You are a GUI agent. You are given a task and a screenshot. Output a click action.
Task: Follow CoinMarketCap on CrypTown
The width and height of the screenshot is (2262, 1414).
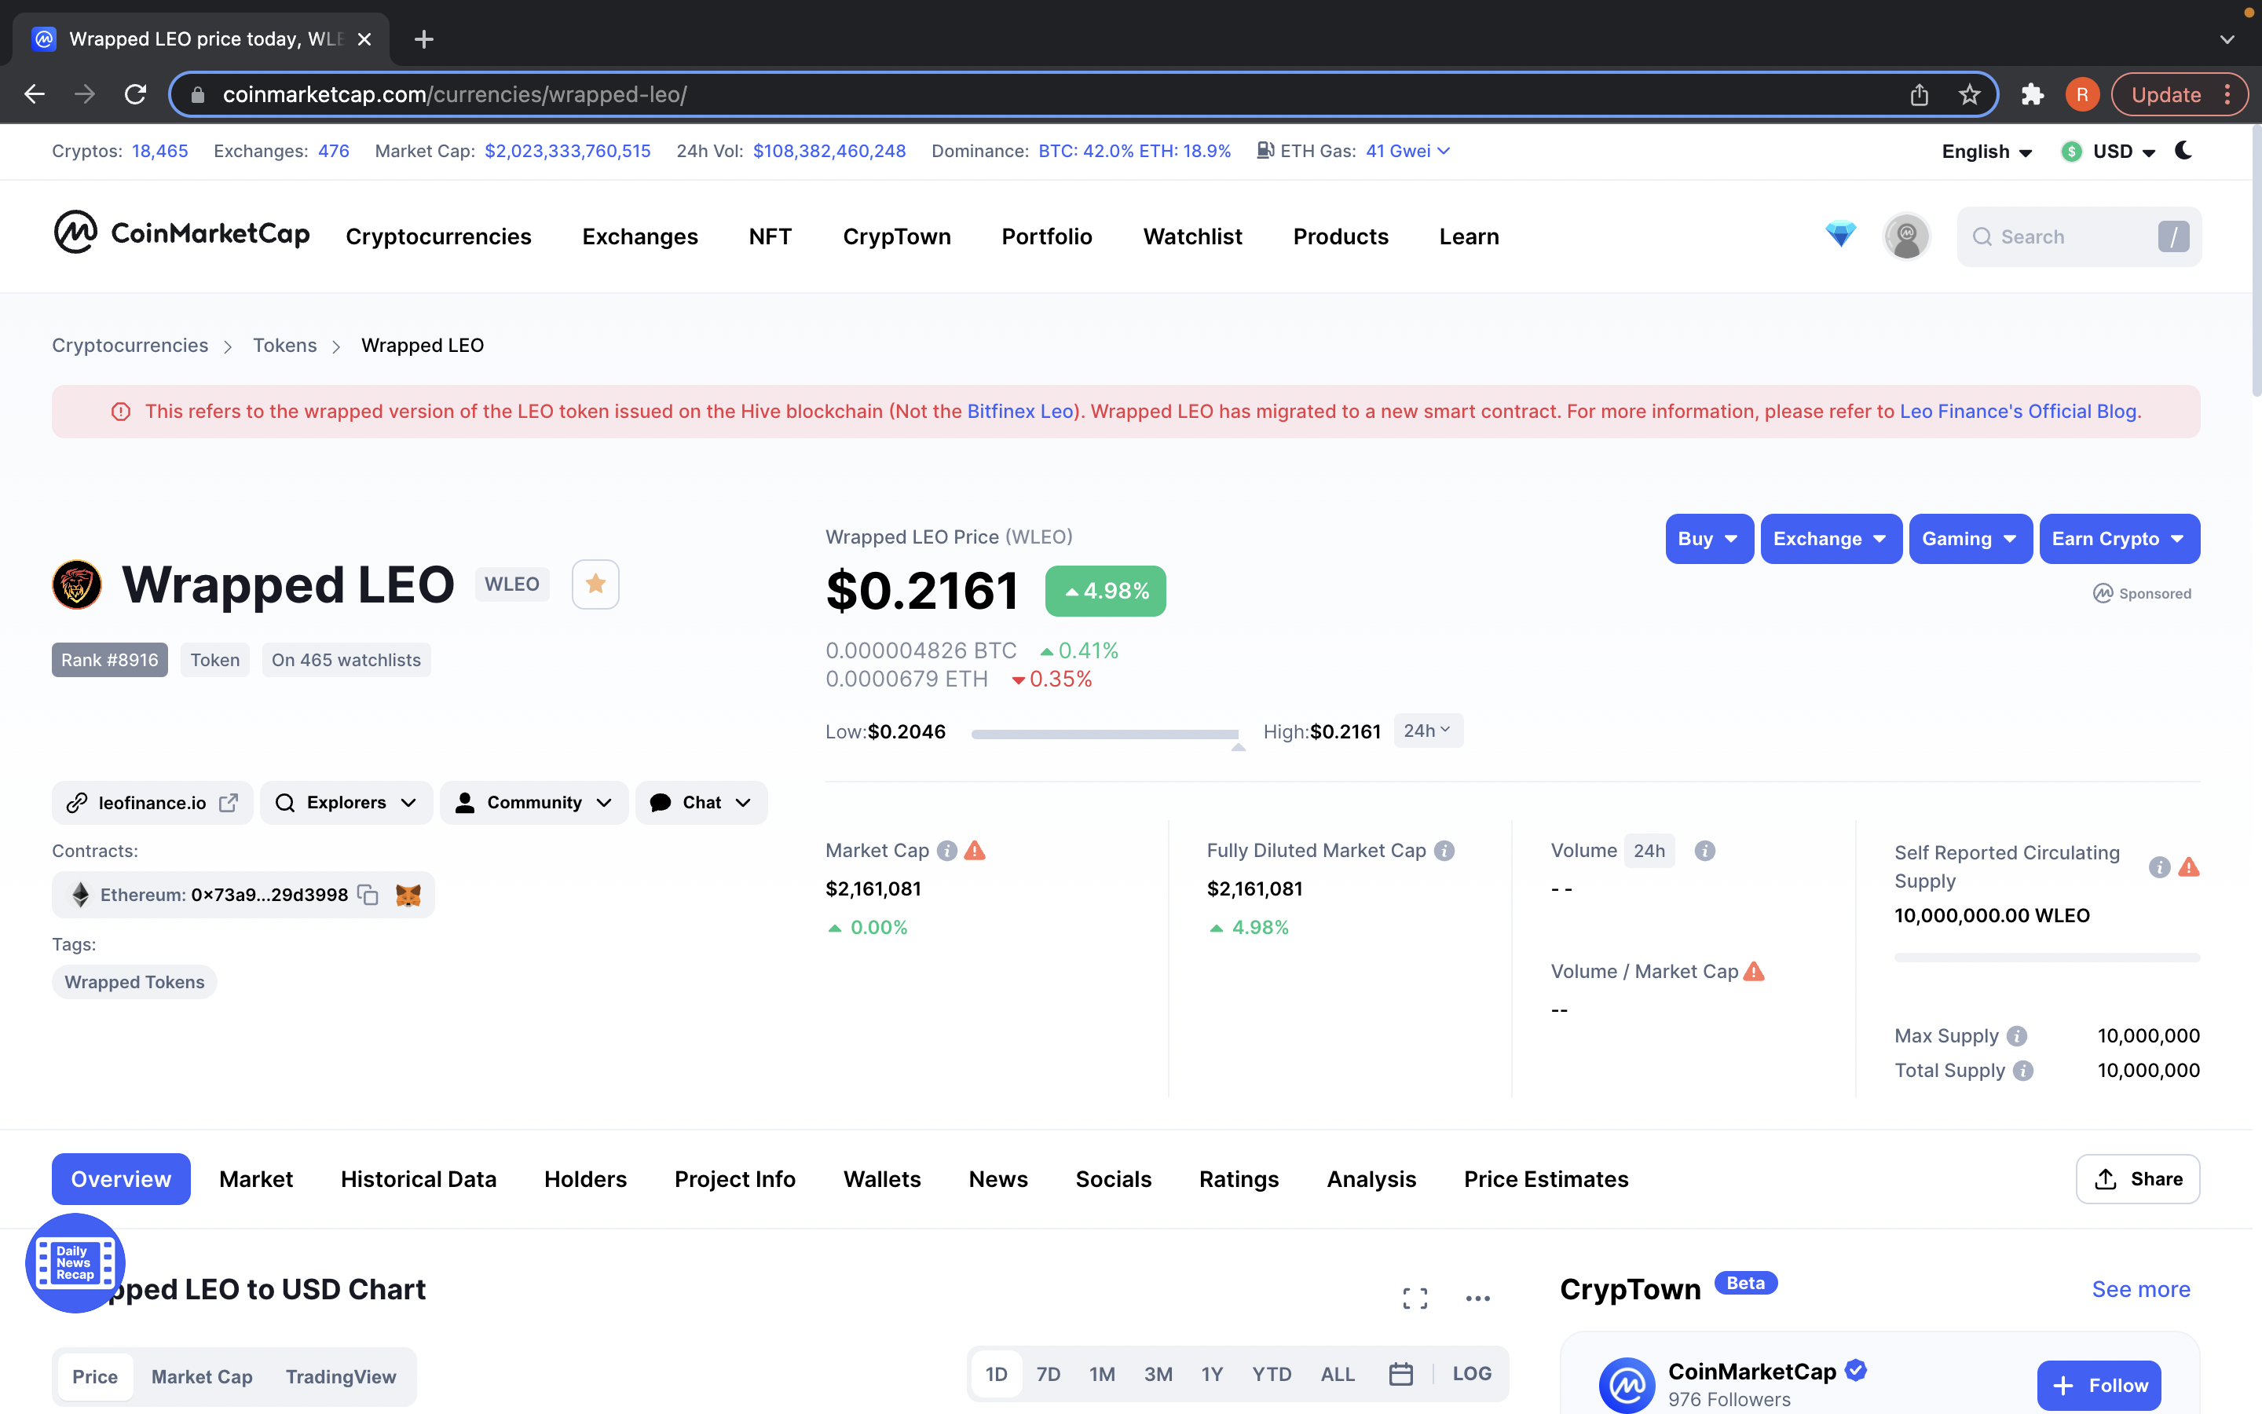coord(2099,1385)
